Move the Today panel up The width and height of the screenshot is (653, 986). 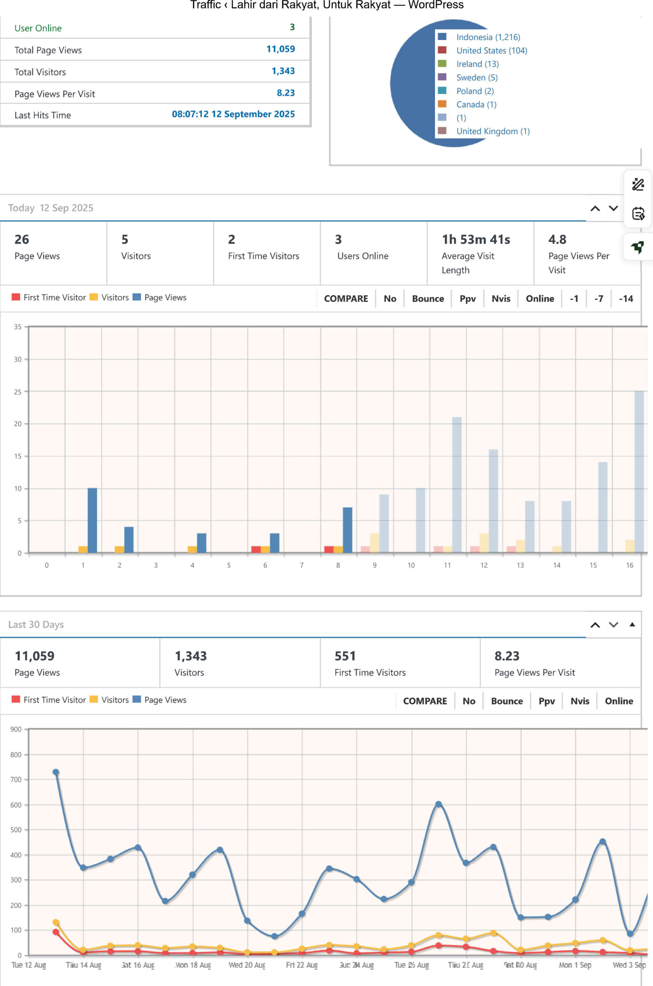[595, 208]
